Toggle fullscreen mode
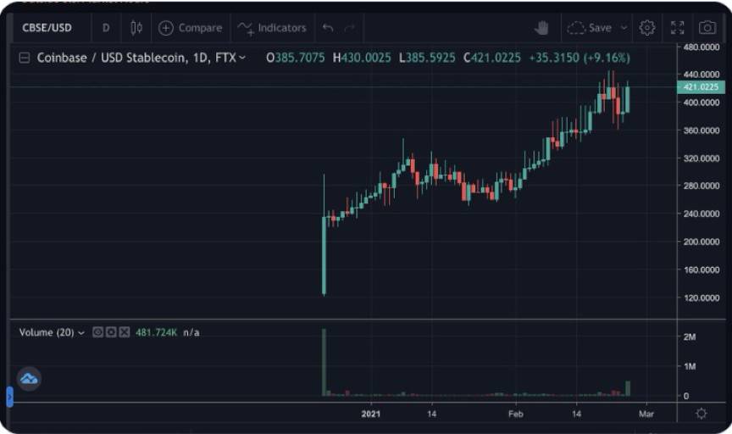The width and height of the screenshot is (732, 434). (x=678, y=28)
